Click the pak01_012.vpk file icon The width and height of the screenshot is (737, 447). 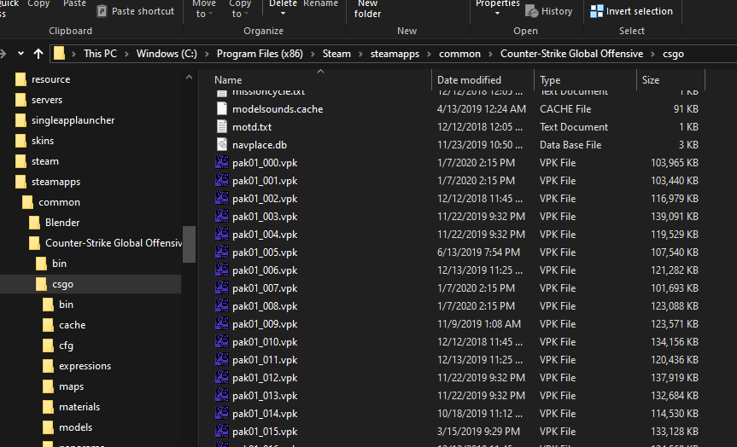pos(222,377)
